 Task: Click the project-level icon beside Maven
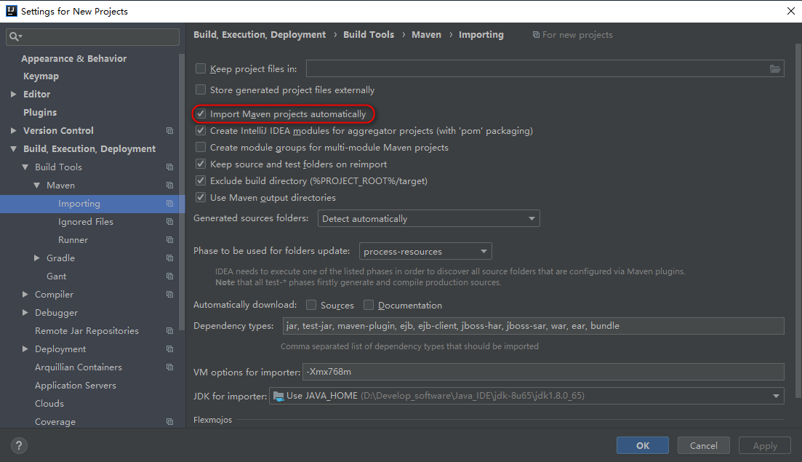[170, 186]
